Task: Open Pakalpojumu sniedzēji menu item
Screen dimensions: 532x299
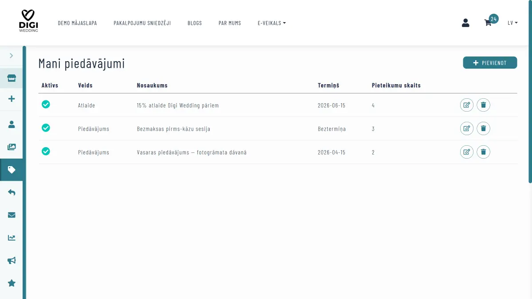Action: point(142,23)
